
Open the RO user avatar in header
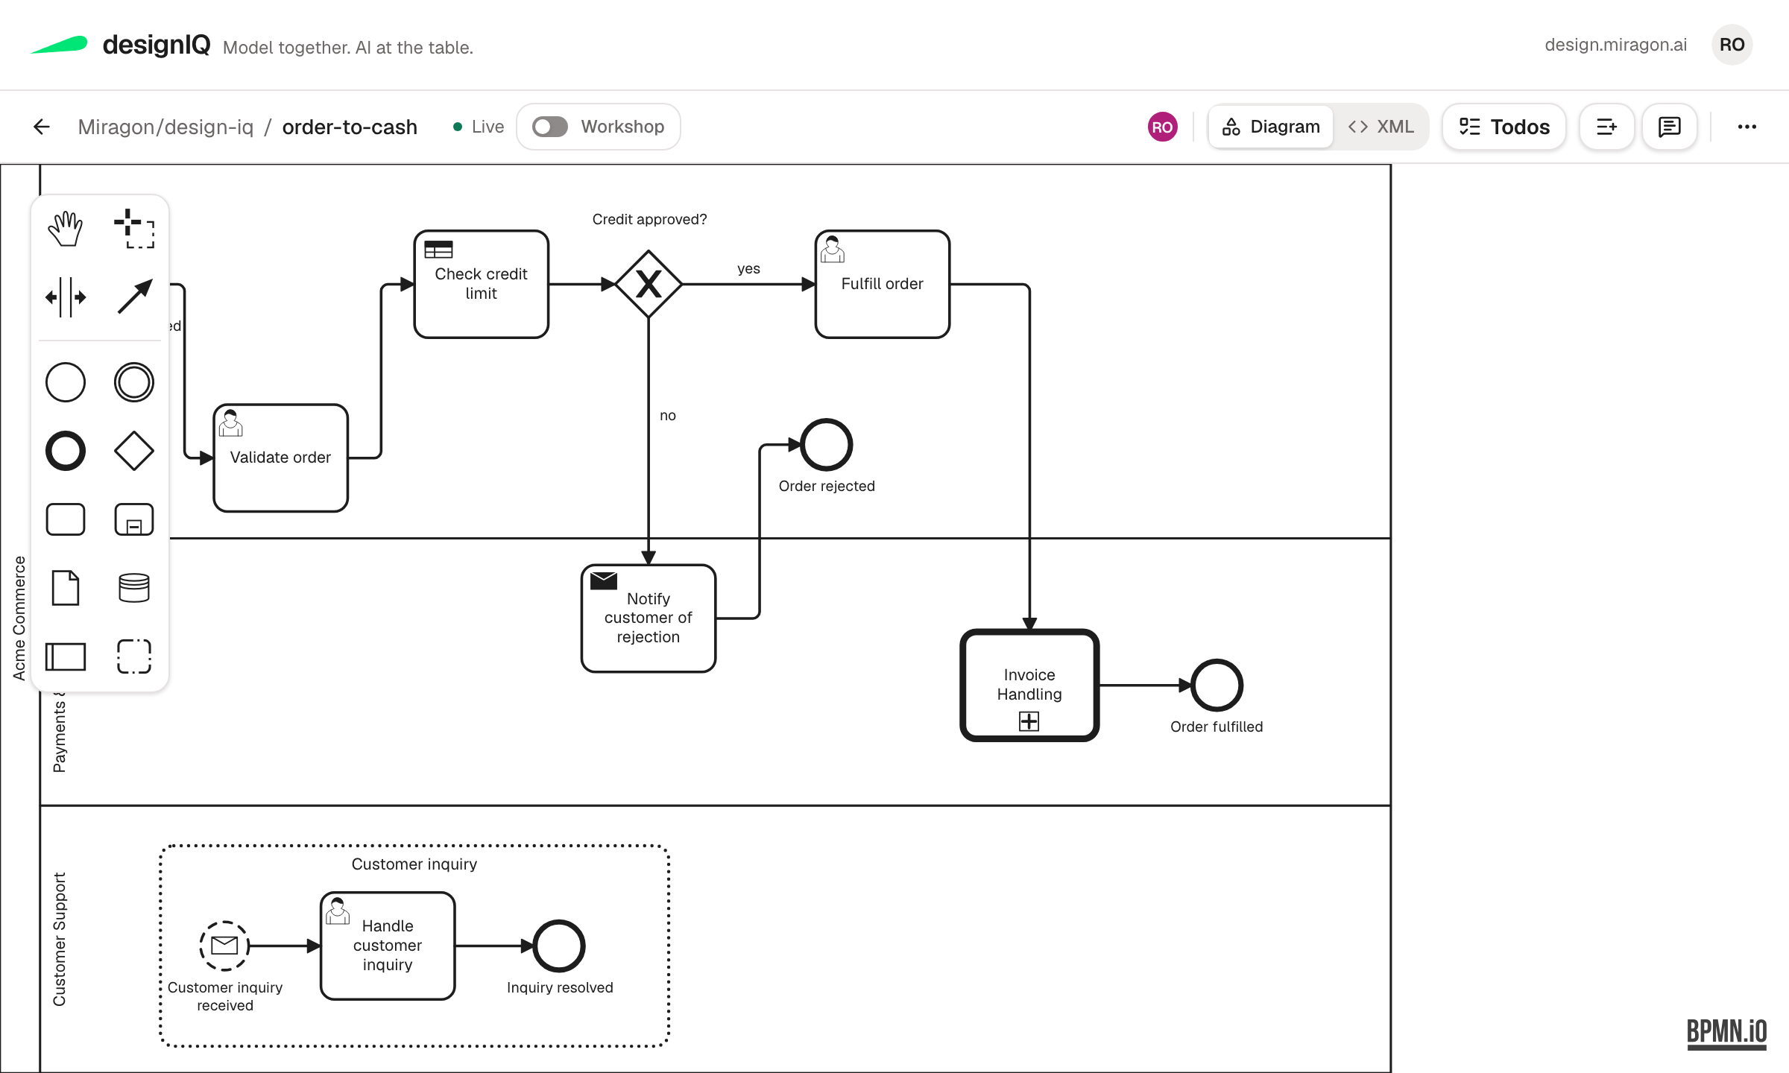1732,45
